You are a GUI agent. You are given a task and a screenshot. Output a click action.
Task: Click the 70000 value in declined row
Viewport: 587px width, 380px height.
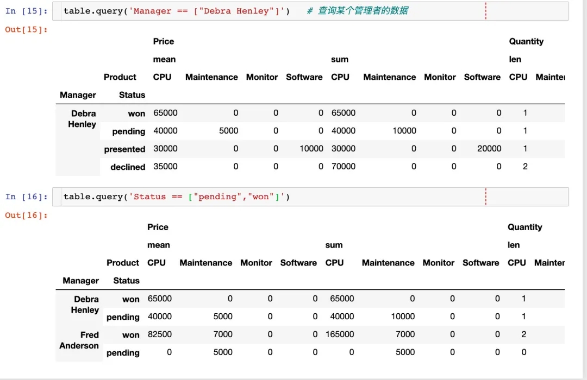click(x=344, y=167)
